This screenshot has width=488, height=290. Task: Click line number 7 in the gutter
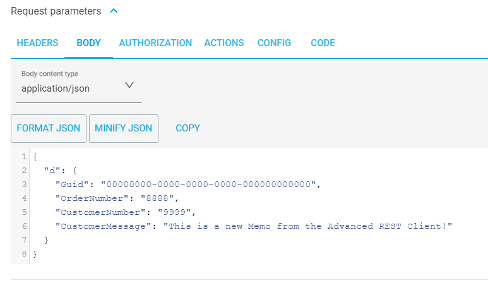(x=24, y=240)
